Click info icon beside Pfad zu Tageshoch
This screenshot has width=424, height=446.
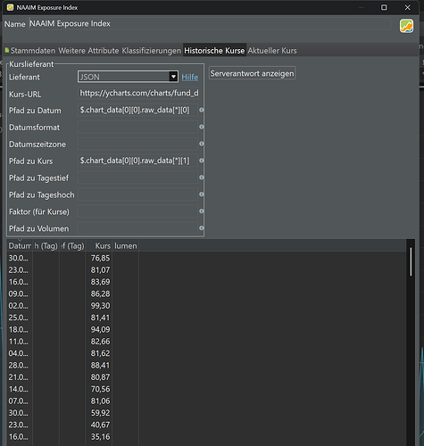[x=202, y=194]
